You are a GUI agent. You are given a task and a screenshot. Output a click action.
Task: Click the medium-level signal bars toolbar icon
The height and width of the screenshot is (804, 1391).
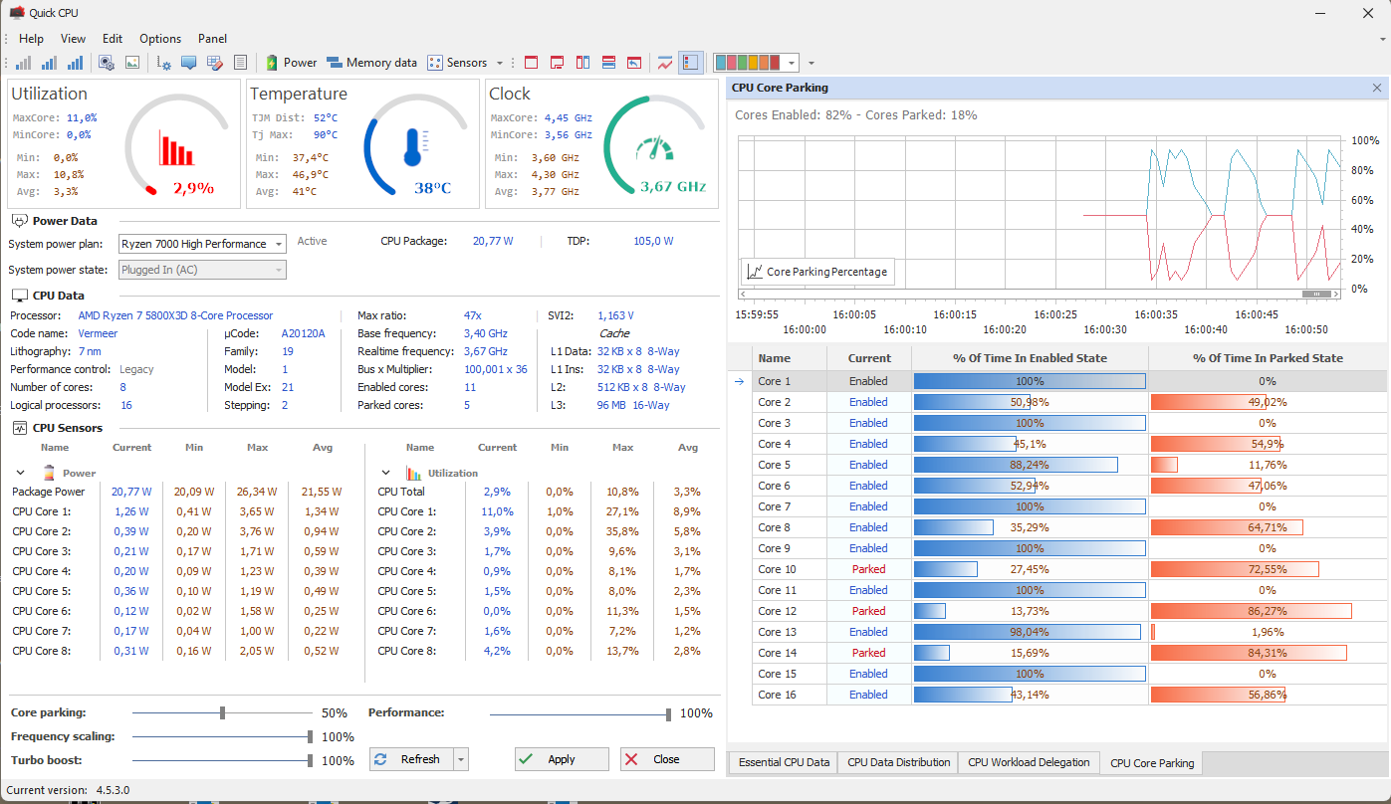pos(49,63)
